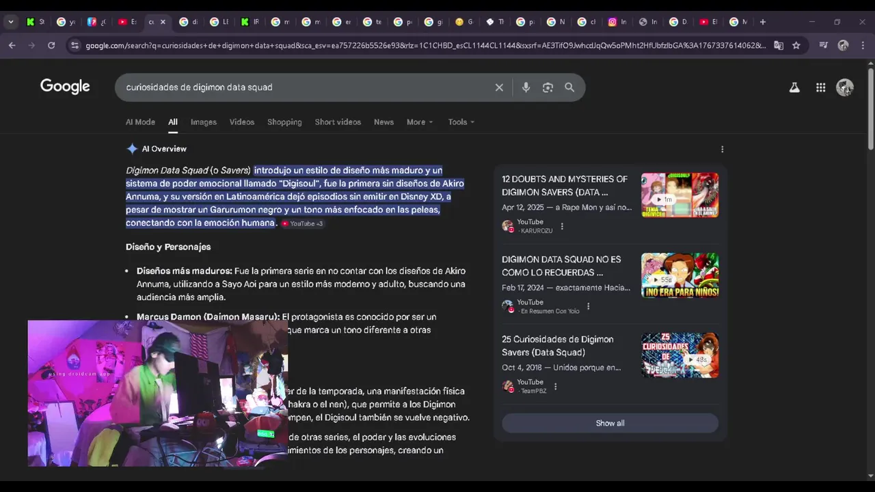The height and width of the screenshot is (492, 875).
Task: Click the KARUROZU channel name
Action: (x=536, y=231)
